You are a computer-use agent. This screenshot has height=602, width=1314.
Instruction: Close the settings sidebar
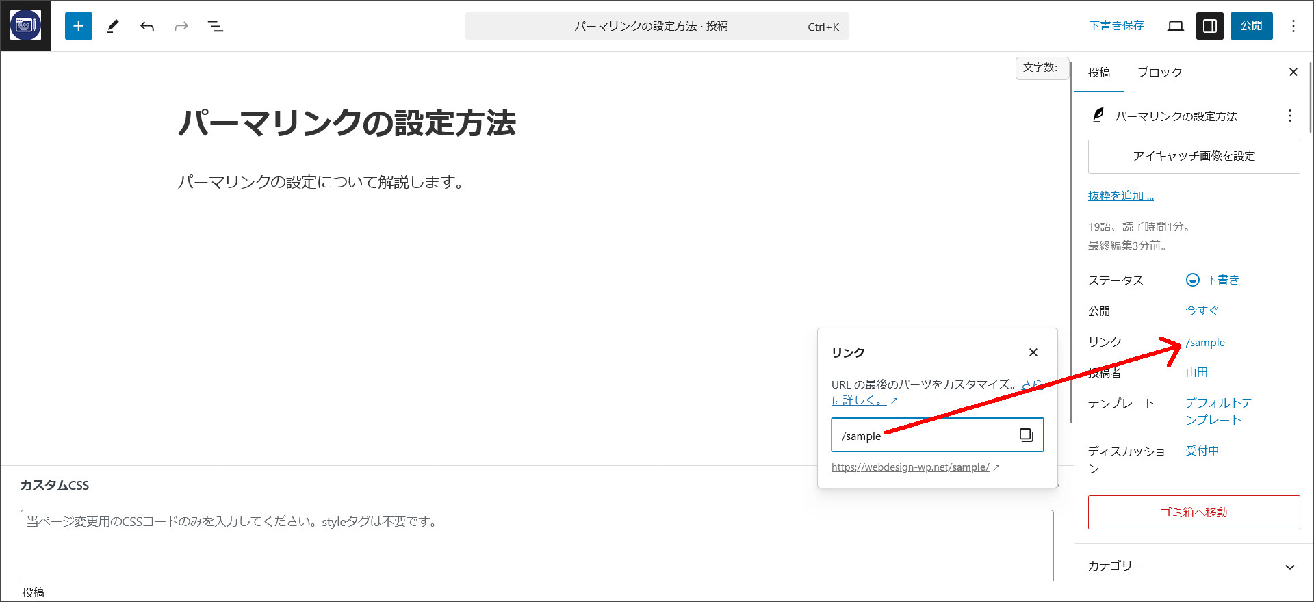click(x=1293, y=72)
